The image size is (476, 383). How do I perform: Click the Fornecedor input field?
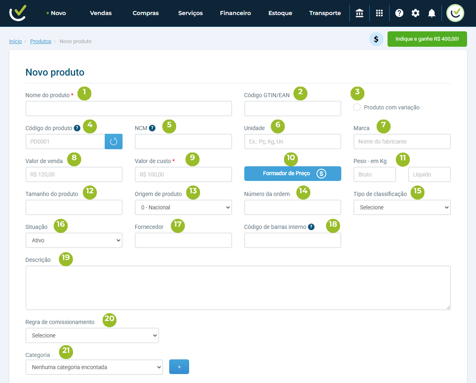coord(183,240)
